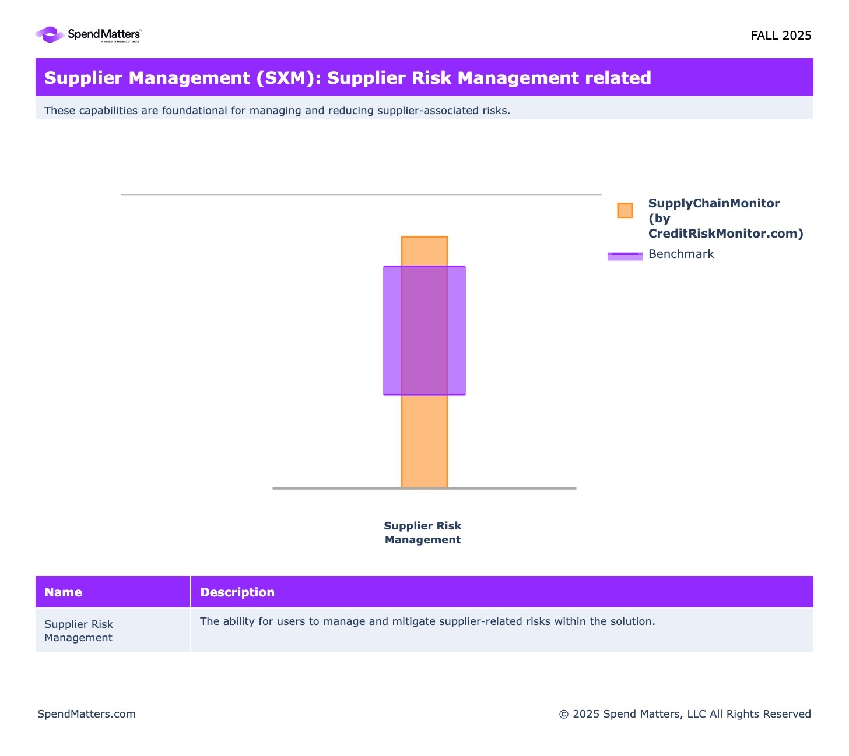
Task: Select the Benchmark legend label text
Action: [x=680, y=254]
